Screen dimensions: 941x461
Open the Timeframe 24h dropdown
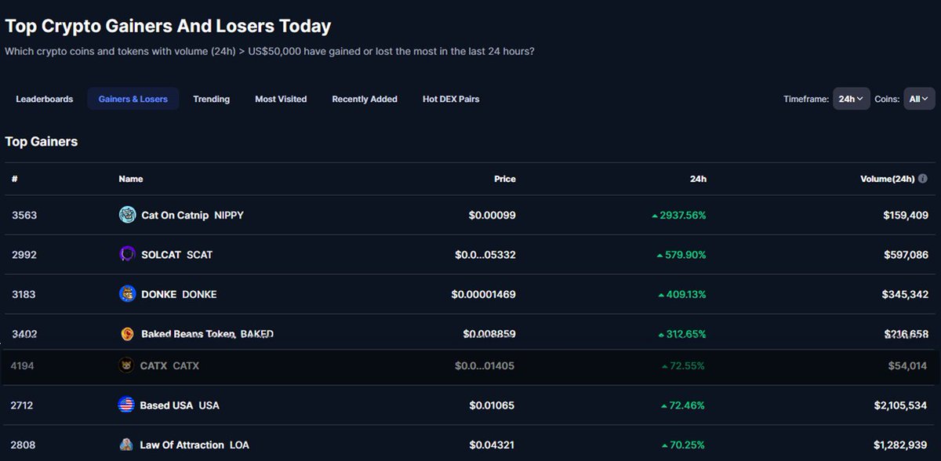[x=851, y=99]
